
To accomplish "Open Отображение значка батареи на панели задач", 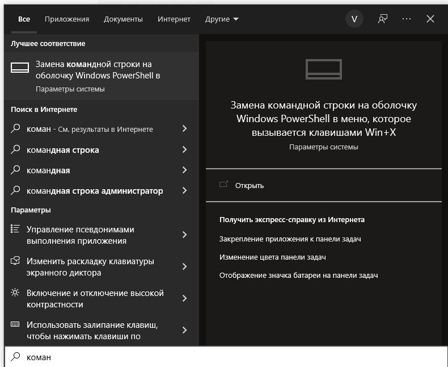I will coord(298,276).
